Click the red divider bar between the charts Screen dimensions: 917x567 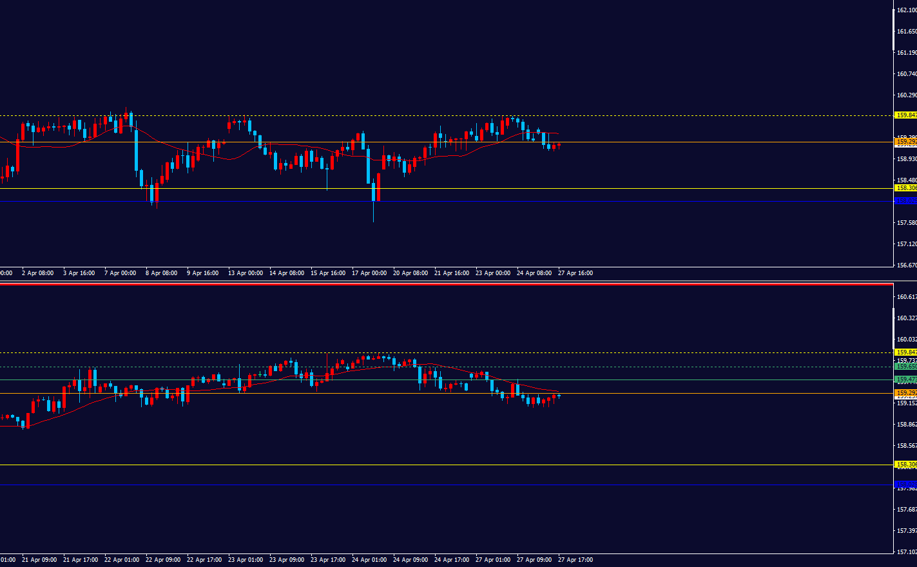446,284
